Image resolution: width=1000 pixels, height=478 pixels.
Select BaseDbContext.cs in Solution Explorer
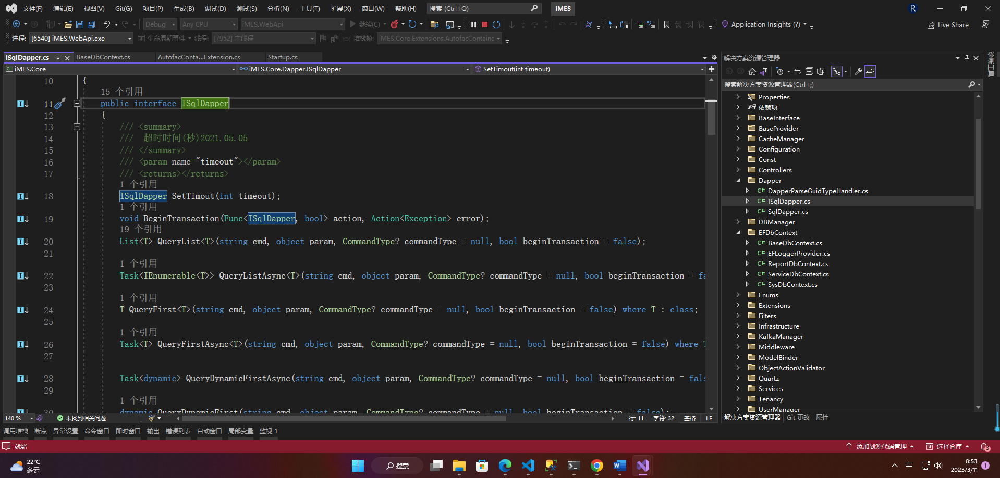pos(795,243)
